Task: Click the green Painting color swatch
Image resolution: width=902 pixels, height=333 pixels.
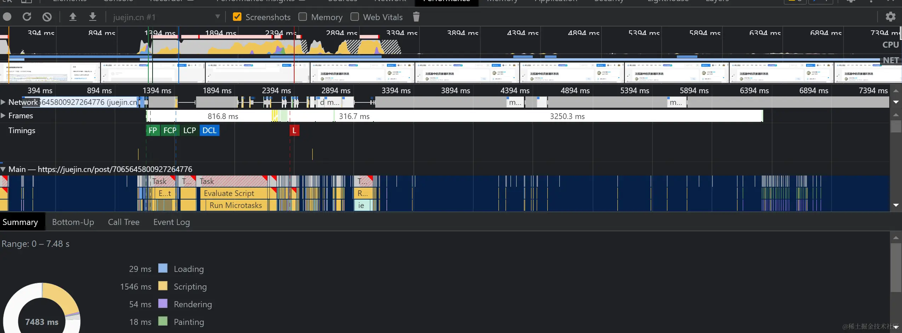Action: pos(163,321)
